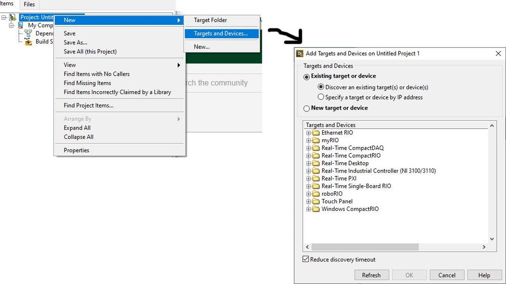Expand the Windows CompactRIO node

(308, 209)
